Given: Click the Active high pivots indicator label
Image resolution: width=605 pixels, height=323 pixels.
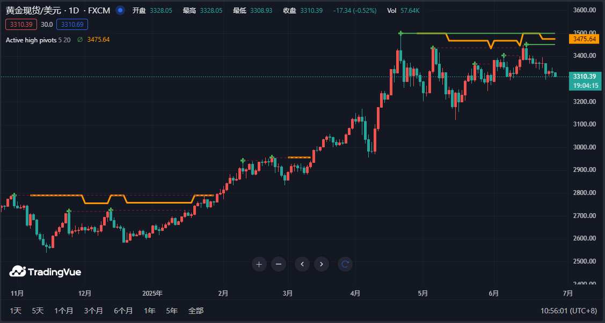Looking at the screenshot, I should coord(31,40).
